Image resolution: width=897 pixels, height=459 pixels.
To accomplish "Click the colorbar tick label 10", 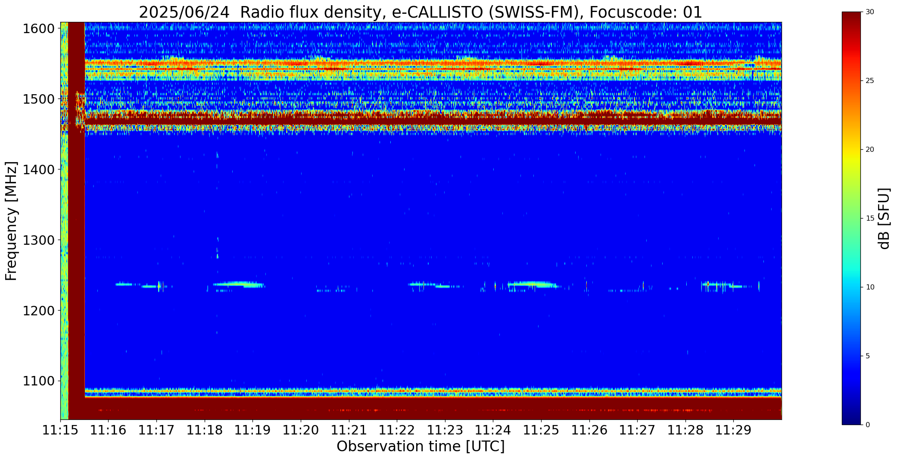I will [870, 287].
